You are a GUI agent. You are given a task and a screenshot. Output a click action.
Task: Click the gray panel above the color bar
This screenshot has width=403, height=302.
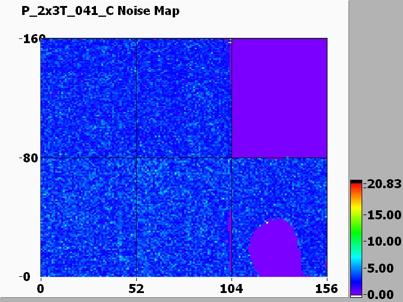coord(375,90)
